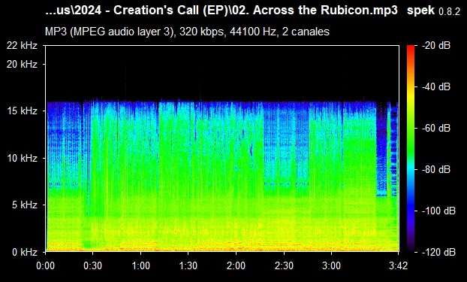
Task: Click the 2:00 time axis marker
Action: (236, 265)
